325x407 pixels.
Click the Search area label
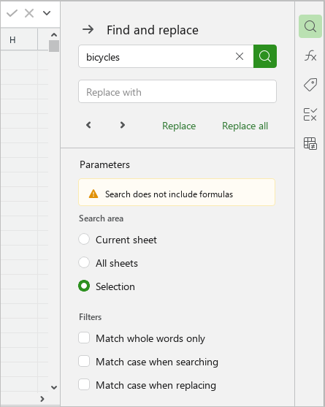pyautogui.click(x=102, y=218)
